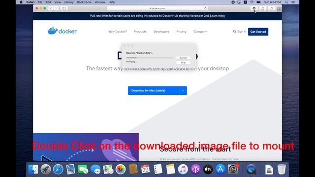The image size is (315, 177).
Task: Open the Trash in the Dock
Action: 282,169
